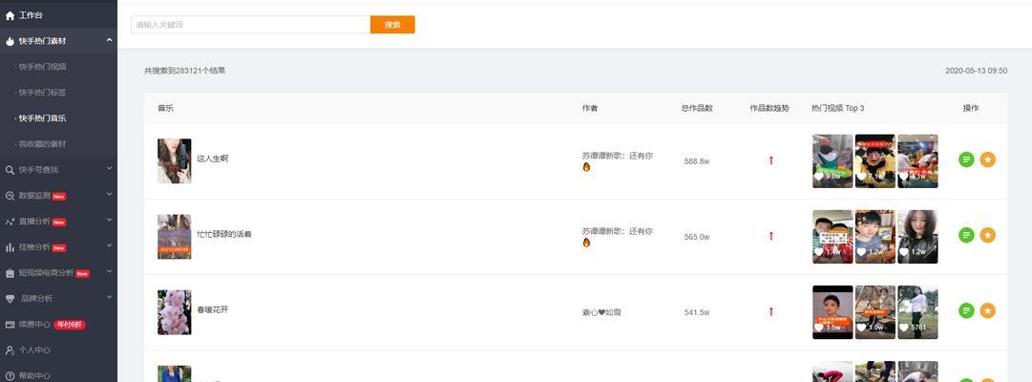
Task: Click the 直播分析 chart icon
Action: tap(10, 222)
